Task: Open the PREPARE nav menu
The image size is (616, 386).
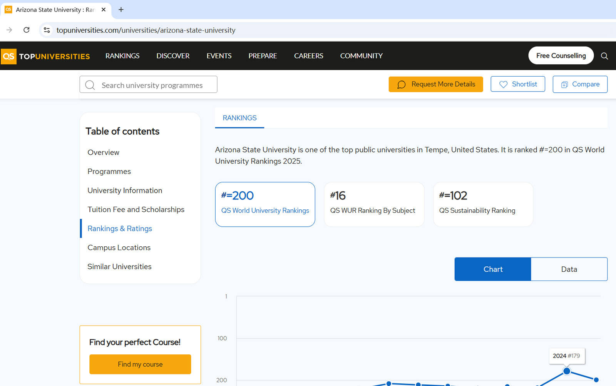Action: 263,56
